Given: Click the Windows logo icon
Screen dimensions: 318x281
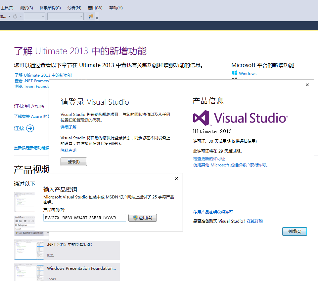Looking at the screenshot, I should tap(234, 73).
